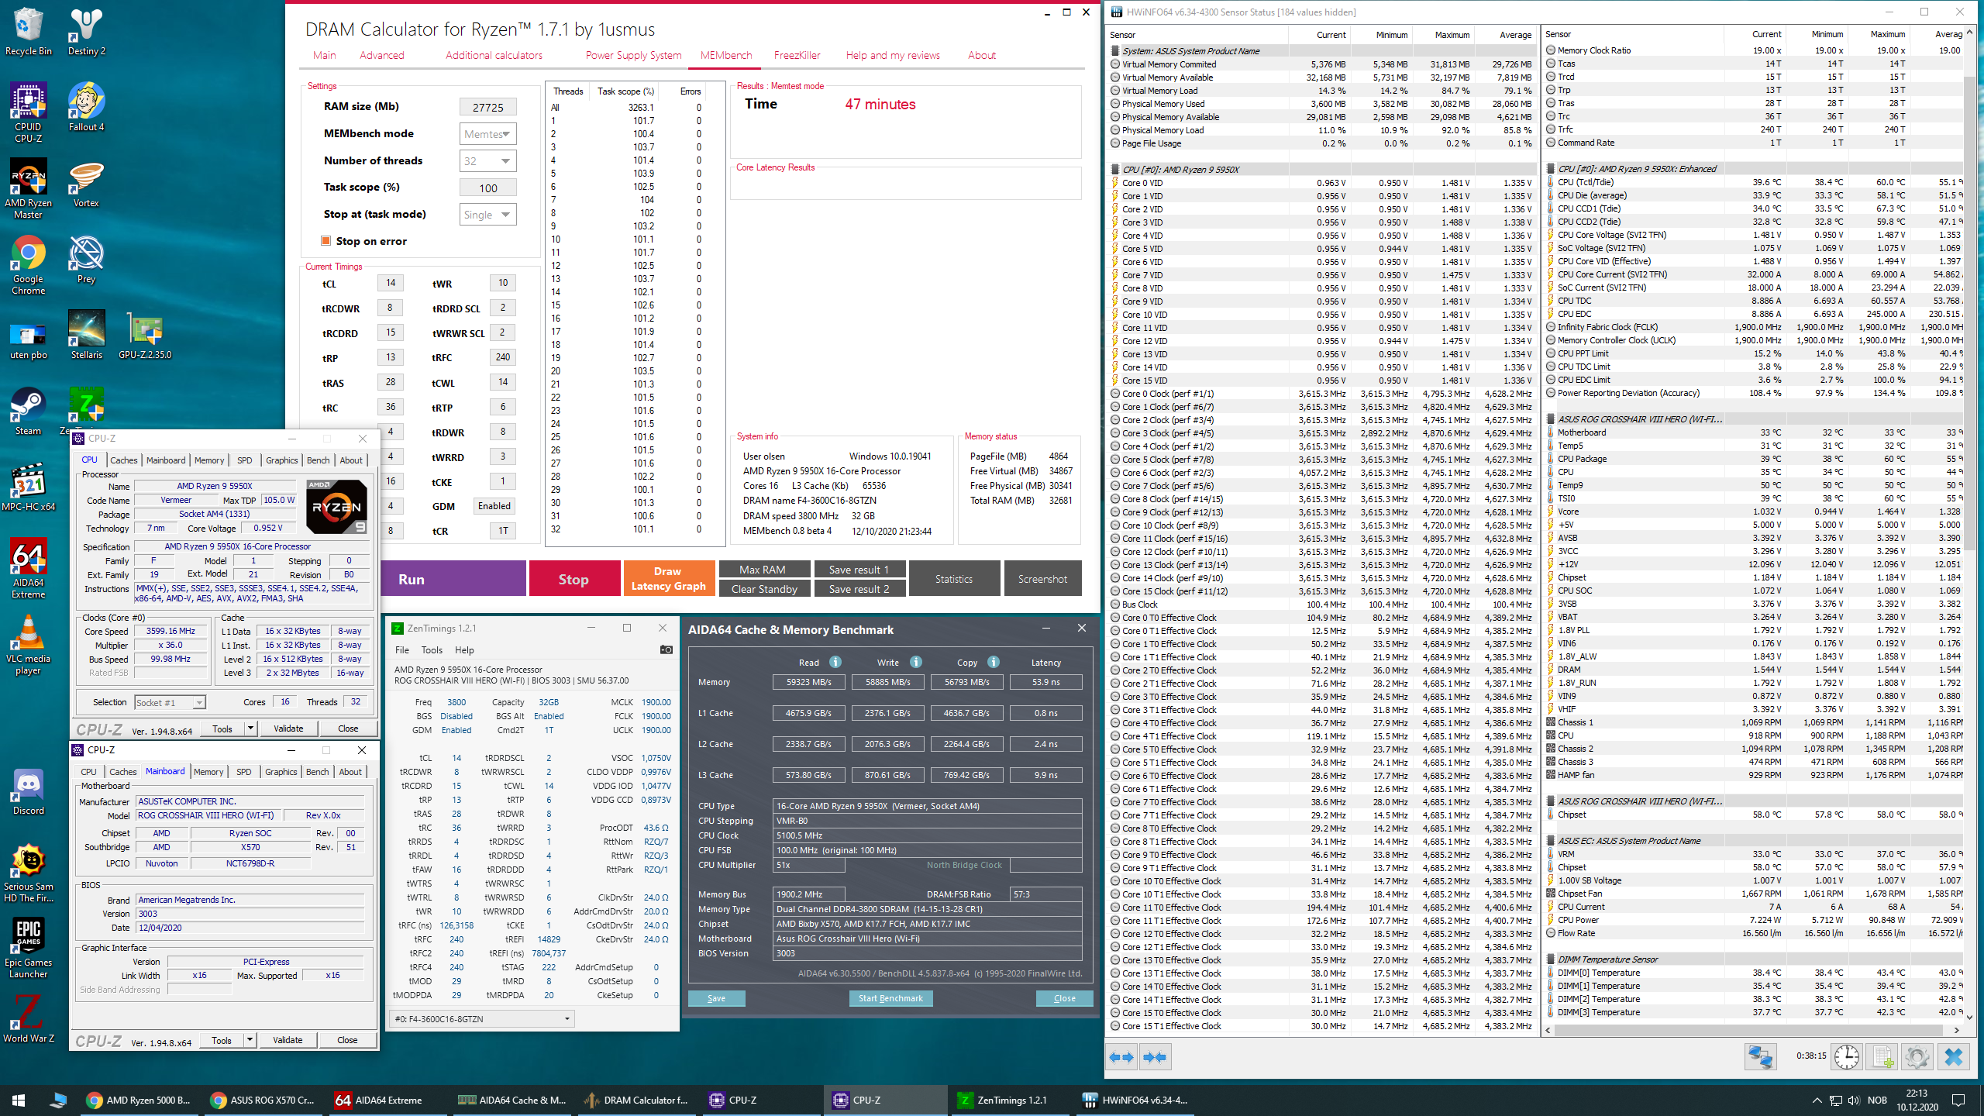Open Power Supply System tab
The image size is (1984, 1116).
[x=633, y=55]
